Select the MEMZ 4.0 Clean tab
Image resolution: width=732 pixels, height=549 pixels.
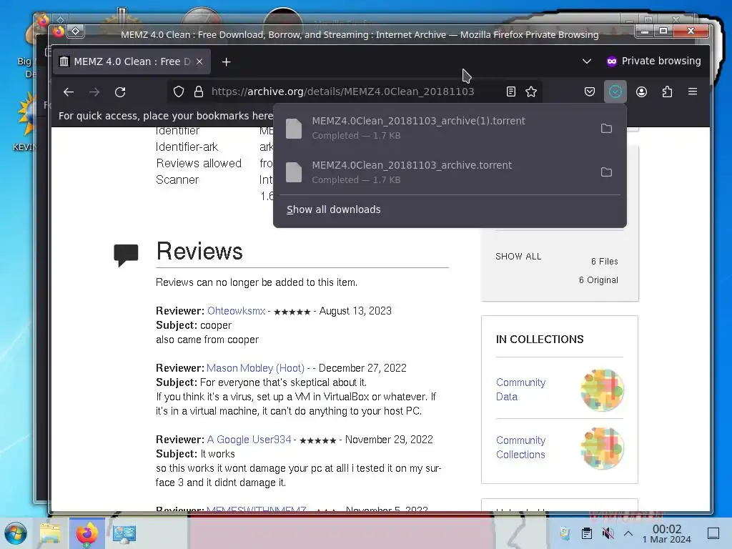[132, 61]
